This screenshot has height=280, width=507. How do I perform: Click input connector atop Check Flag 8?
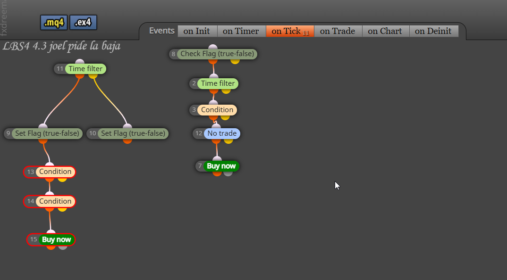tap(213, 47)
